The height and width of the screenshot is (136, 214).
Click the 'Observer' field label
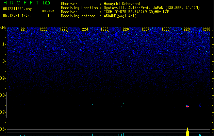pos(69,4)
